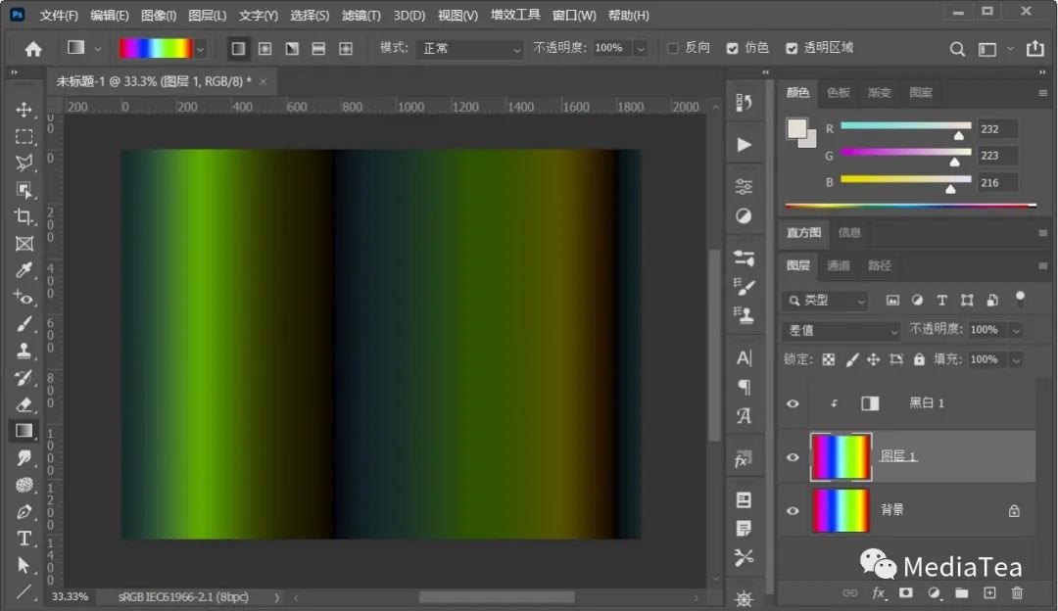Open the layer fill dropdown arrow
The height and width of the screenshot is (611, 1058).
pyautogui.click(x=1016, y=359)
